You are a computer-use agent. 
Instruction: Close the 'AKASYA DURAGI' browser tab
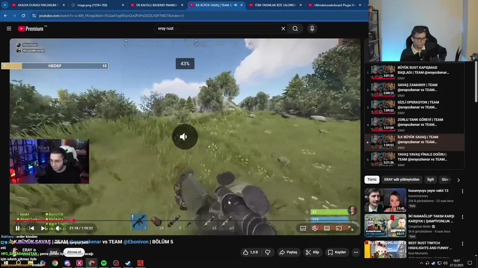click(63, 5)
